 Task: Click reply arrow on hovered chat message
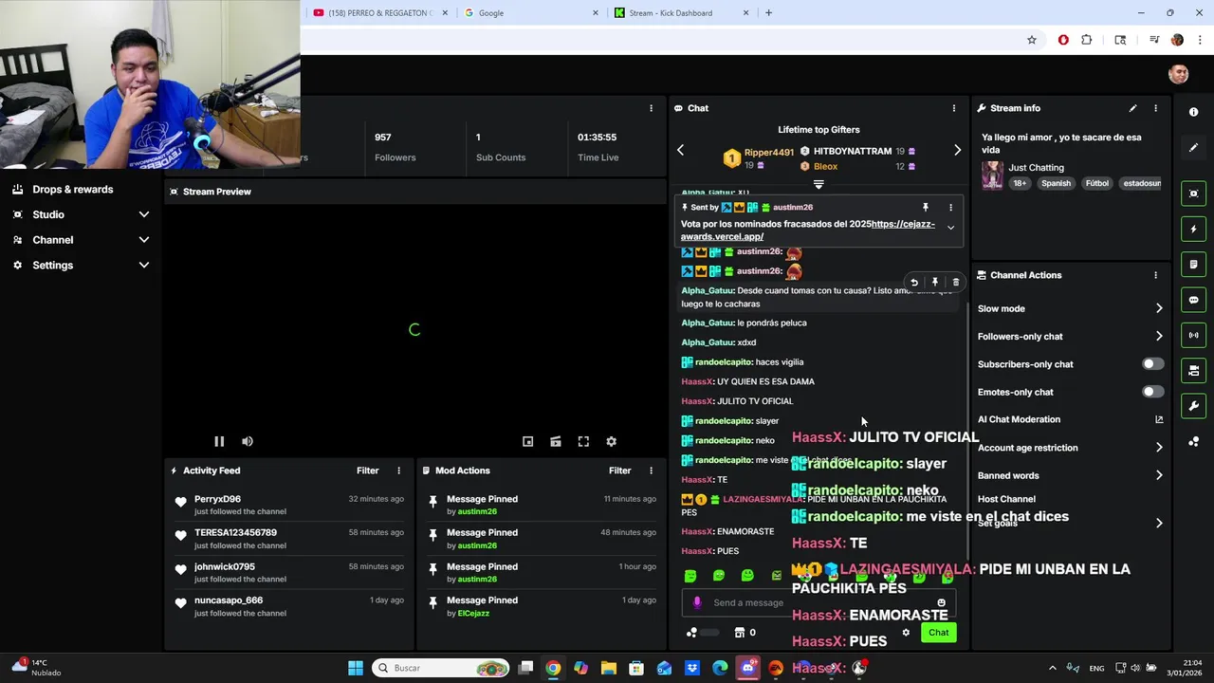click(x=914, y=282)
